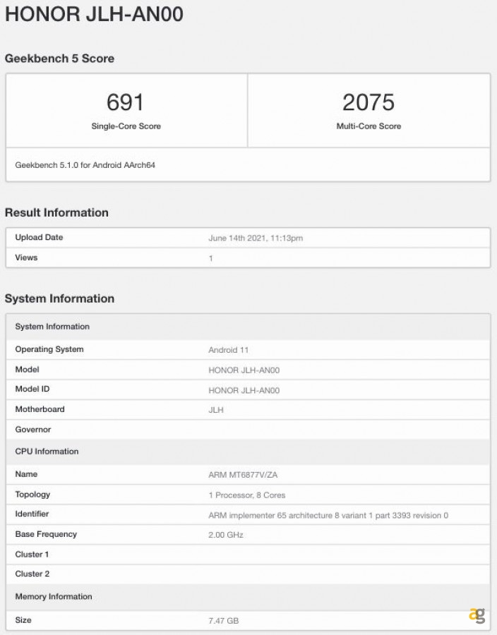Click the Memory Information table header
The image size is (497, 635).
(248, 597)
